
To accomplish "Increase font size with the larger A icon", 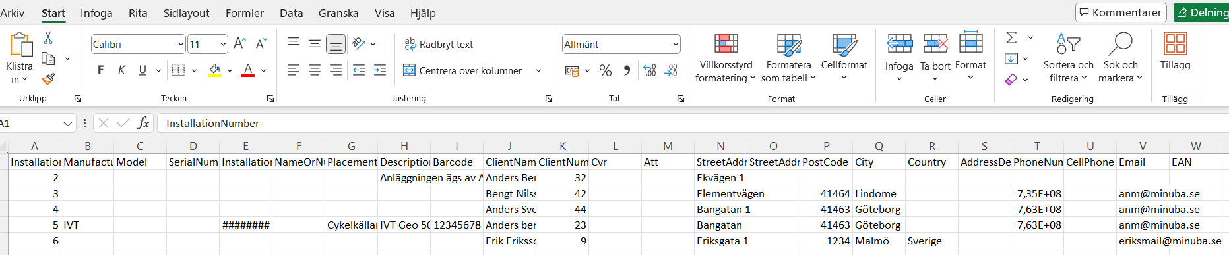I will tap(240, 44).
